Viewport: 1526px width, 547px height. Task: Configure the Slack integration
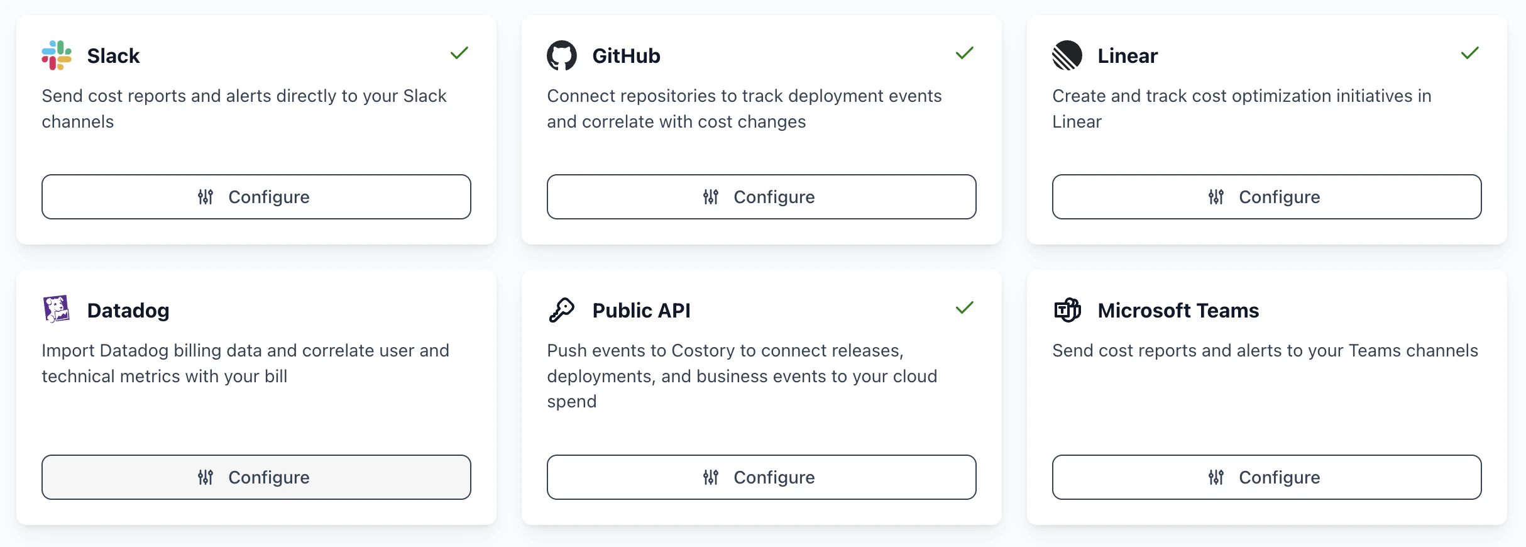pyautogui.click(x=256, y=197)
